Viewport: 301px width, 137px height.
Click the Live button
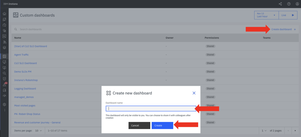pos(288,15)
